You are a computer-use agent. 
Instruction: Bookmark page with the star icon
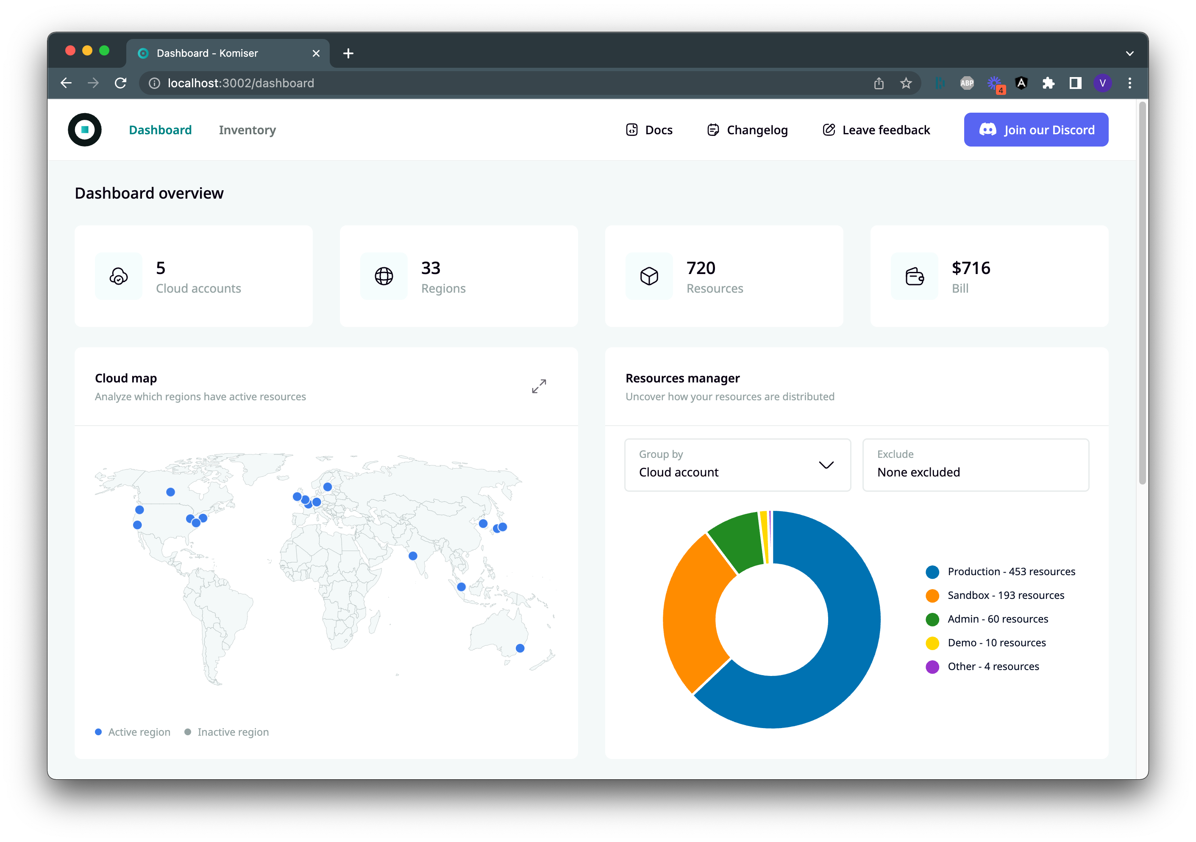pos(906,83)
